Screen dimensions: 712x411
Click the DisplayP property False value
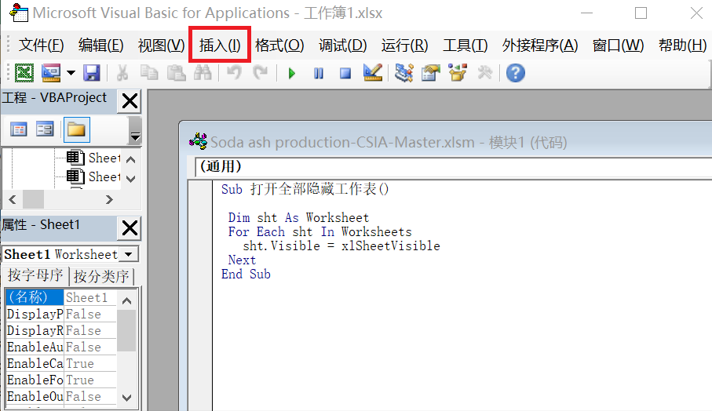[90, 314]
